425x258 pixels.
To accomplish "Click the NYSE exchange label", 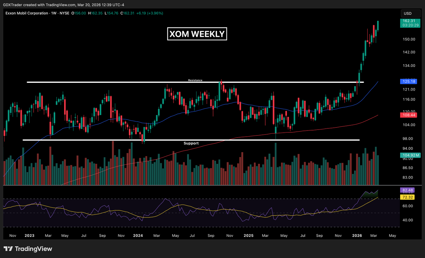I will click(64, 13).
